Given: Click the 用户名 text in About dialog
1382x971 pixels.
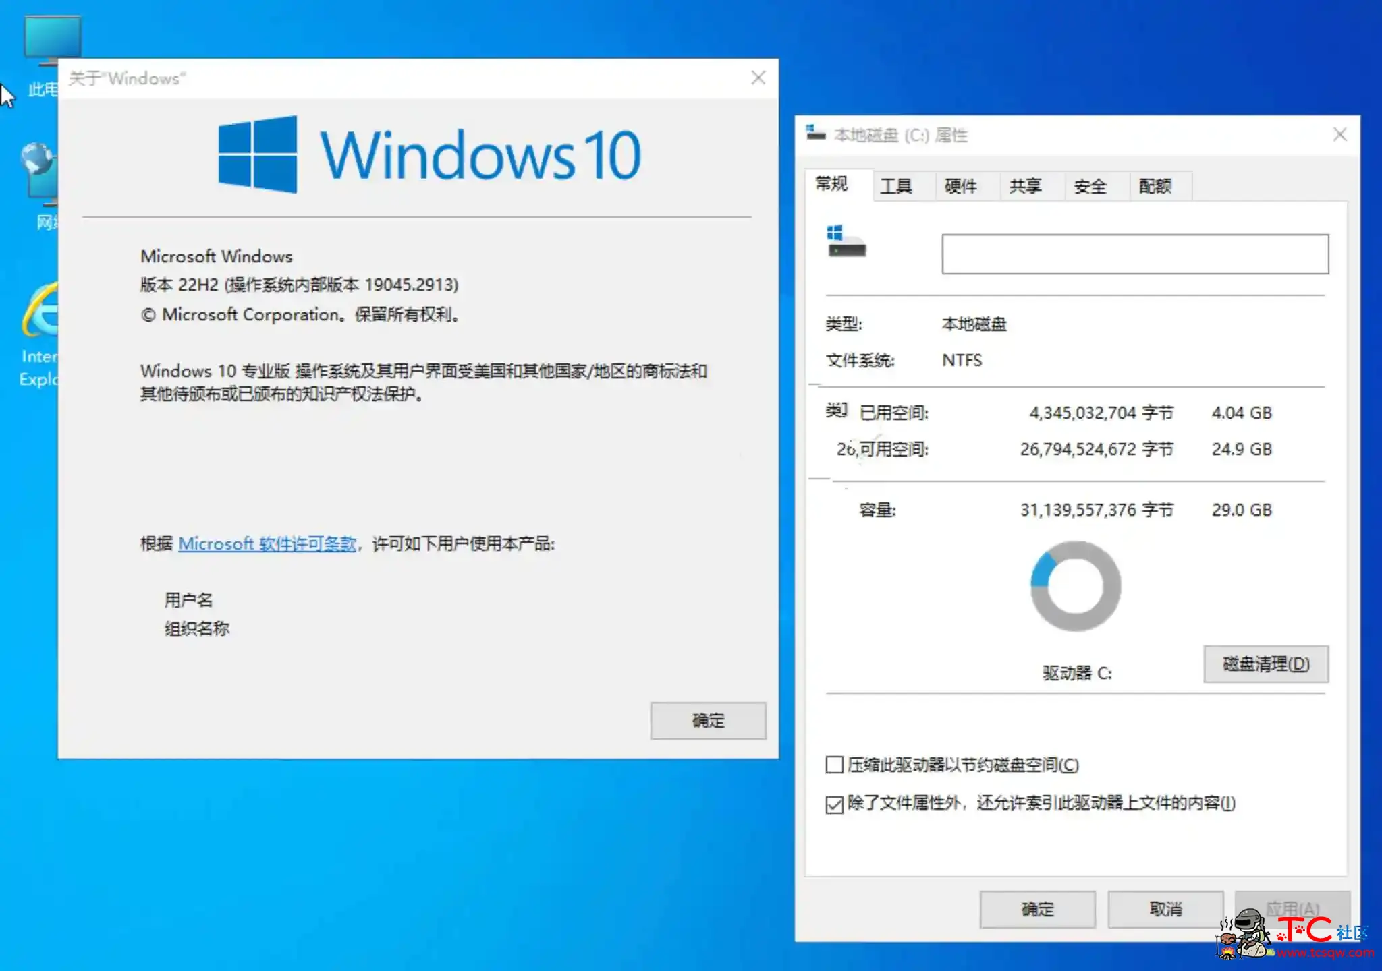Looking at the screenshot, I should coord(188,600).
